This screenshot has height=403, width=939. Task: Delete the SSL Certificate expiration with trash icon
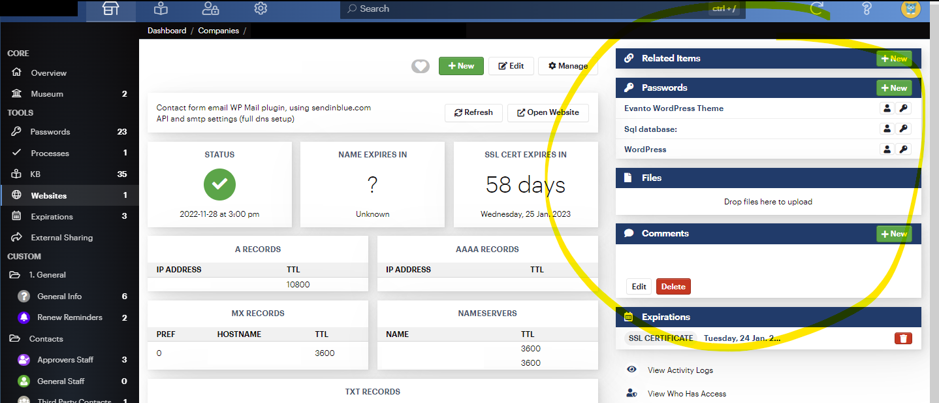pyautogui.click(x=903, y=338)
